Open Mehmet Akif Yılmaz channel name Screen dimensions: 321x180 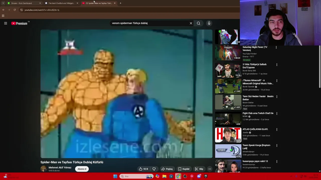[x=60, y=167]
